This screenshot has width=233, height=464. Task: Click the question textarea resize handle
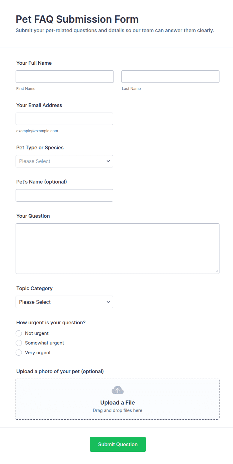217,271
